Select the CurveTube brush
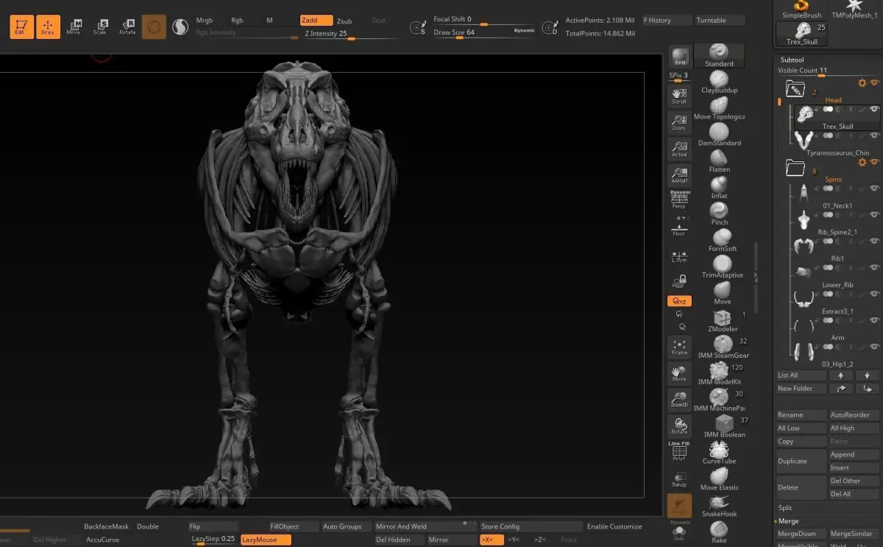883x547 pixels. click(719, 454)
